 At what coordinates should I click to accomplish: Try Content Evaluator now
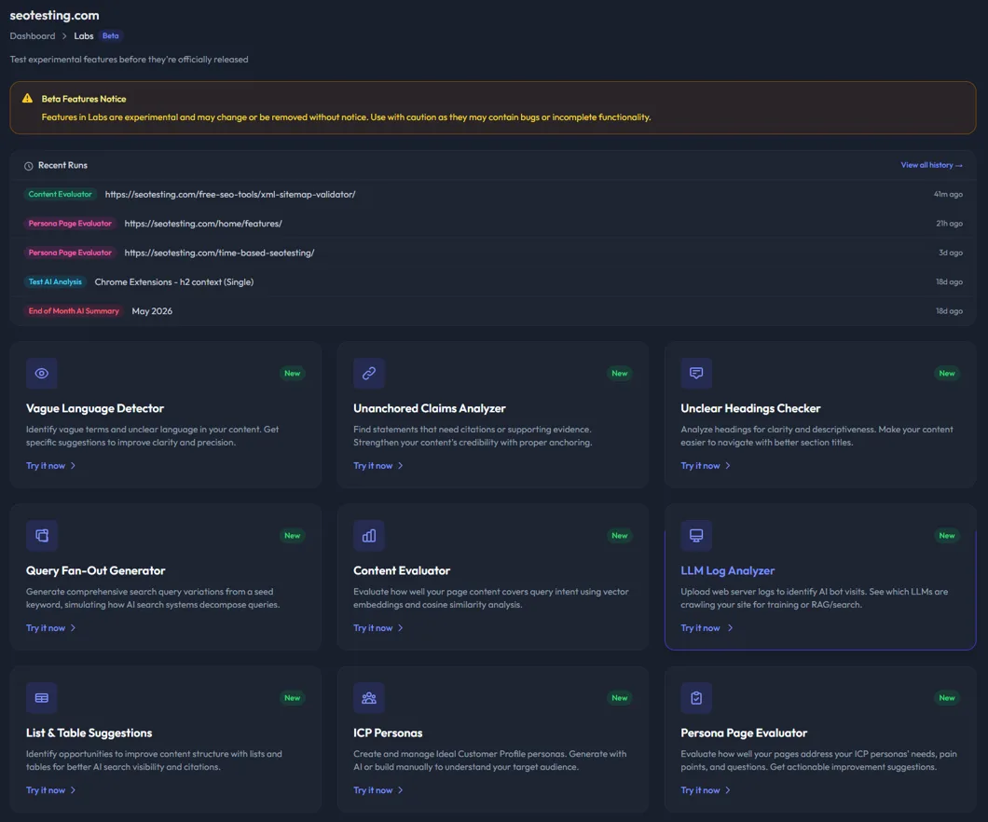(378, 628)
